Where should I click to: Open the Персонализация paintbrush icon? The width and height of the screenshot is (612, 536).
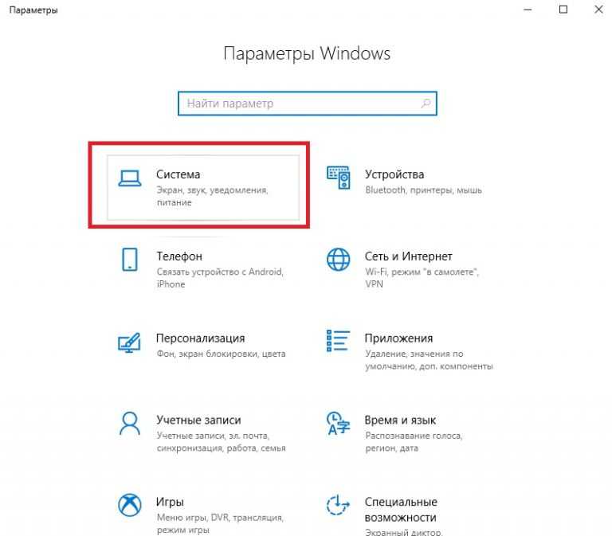[129, 342]
